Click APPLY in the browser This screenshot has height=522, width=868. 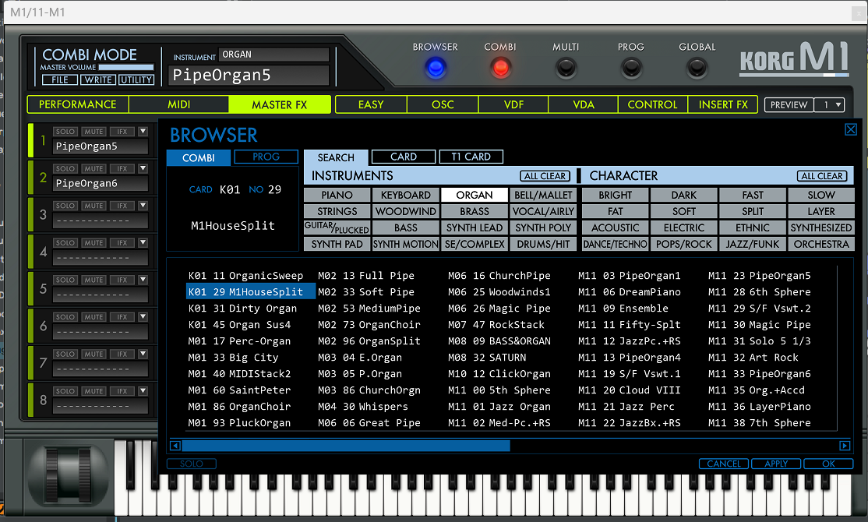776,464
